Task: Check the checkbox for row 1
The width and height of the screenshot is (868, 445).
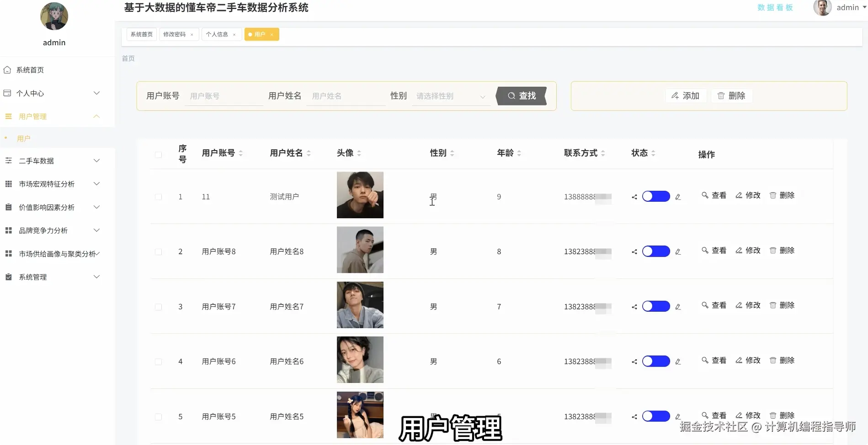Action: click(158, 197)
